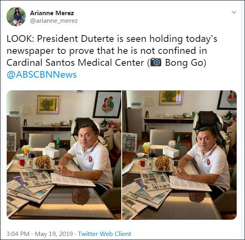This screenshot has width=245, height=240.
Task: Click the framed portrait in the left photo
Action: click(x=107, y=104)
